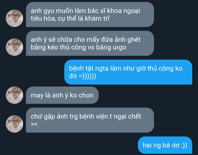
Task: Tap the words 'ngại chết' in gray message
Action: pyautogui.click(x=127, y=116)
